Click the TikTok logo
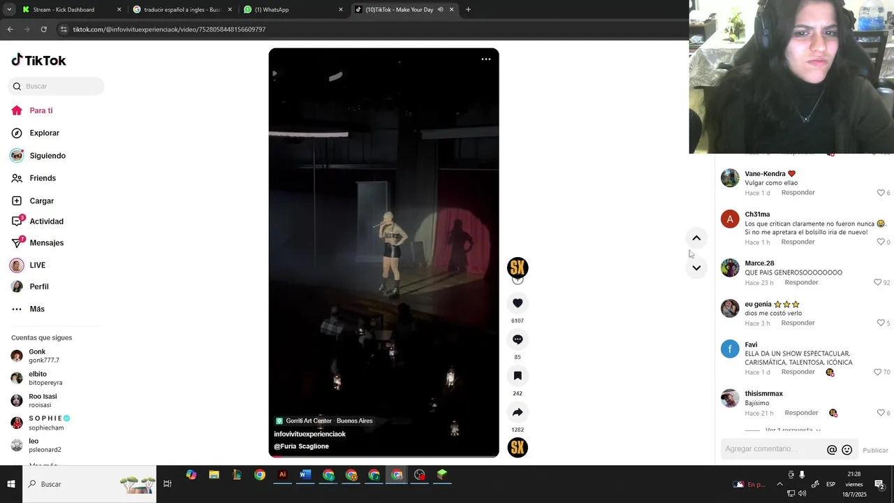894x503 pixels. pyautogui.click(x=38, y=60)
